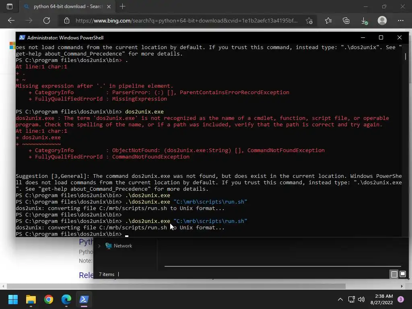Open File Explorer from taskbar
Screen dimensions: 412x309
click(31, 299)
